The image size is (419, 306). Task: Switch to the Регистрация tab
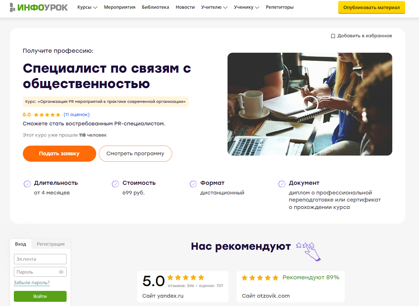click(x=51, y=244)
